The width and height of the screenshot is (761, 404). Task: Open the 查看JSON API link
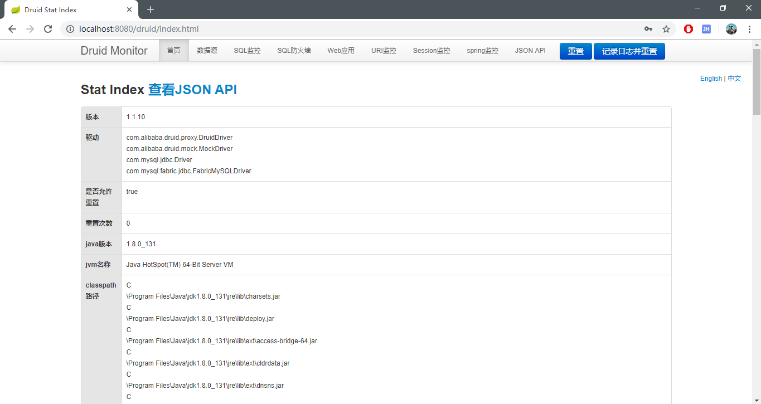192,90
